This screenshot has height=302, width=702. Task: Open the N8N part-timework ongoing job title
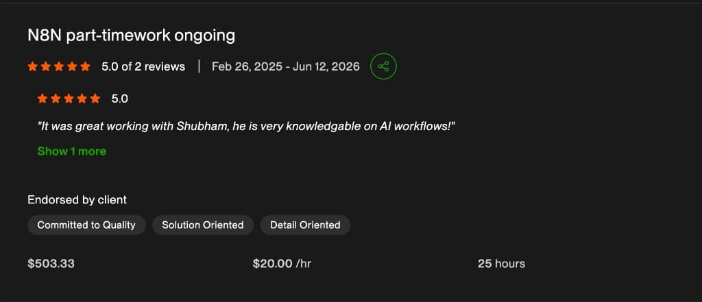click(131, 36)
